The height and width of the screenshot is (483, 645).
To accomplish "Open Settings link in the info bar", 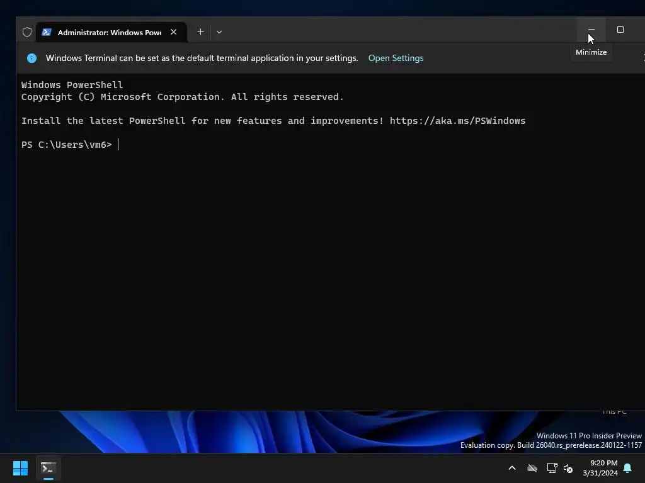I will 396,58.
